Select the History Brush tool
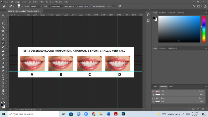 tap(3, 55)
